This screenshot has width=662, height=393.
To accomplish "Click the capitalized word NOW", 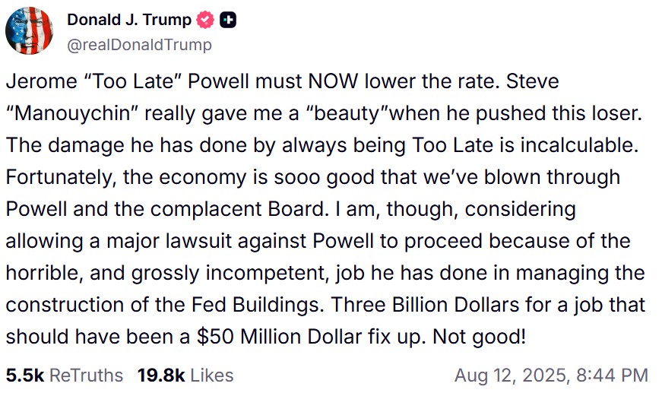I will [x=333, y=81].
